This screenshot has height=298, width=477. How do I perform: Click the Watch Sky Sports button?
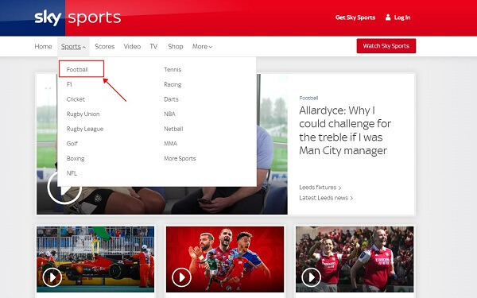point(386,46)
